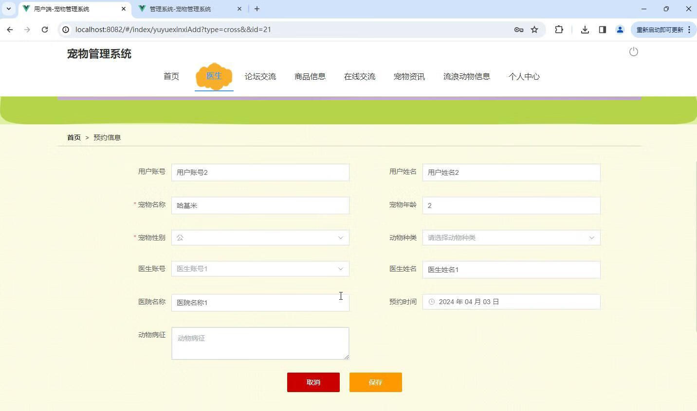Focus the 用户账号 input field

[x=260, y=172]
